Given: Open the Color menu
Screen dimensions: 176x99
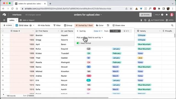Looking at the screenshot, I should click(x=100, y=25).
